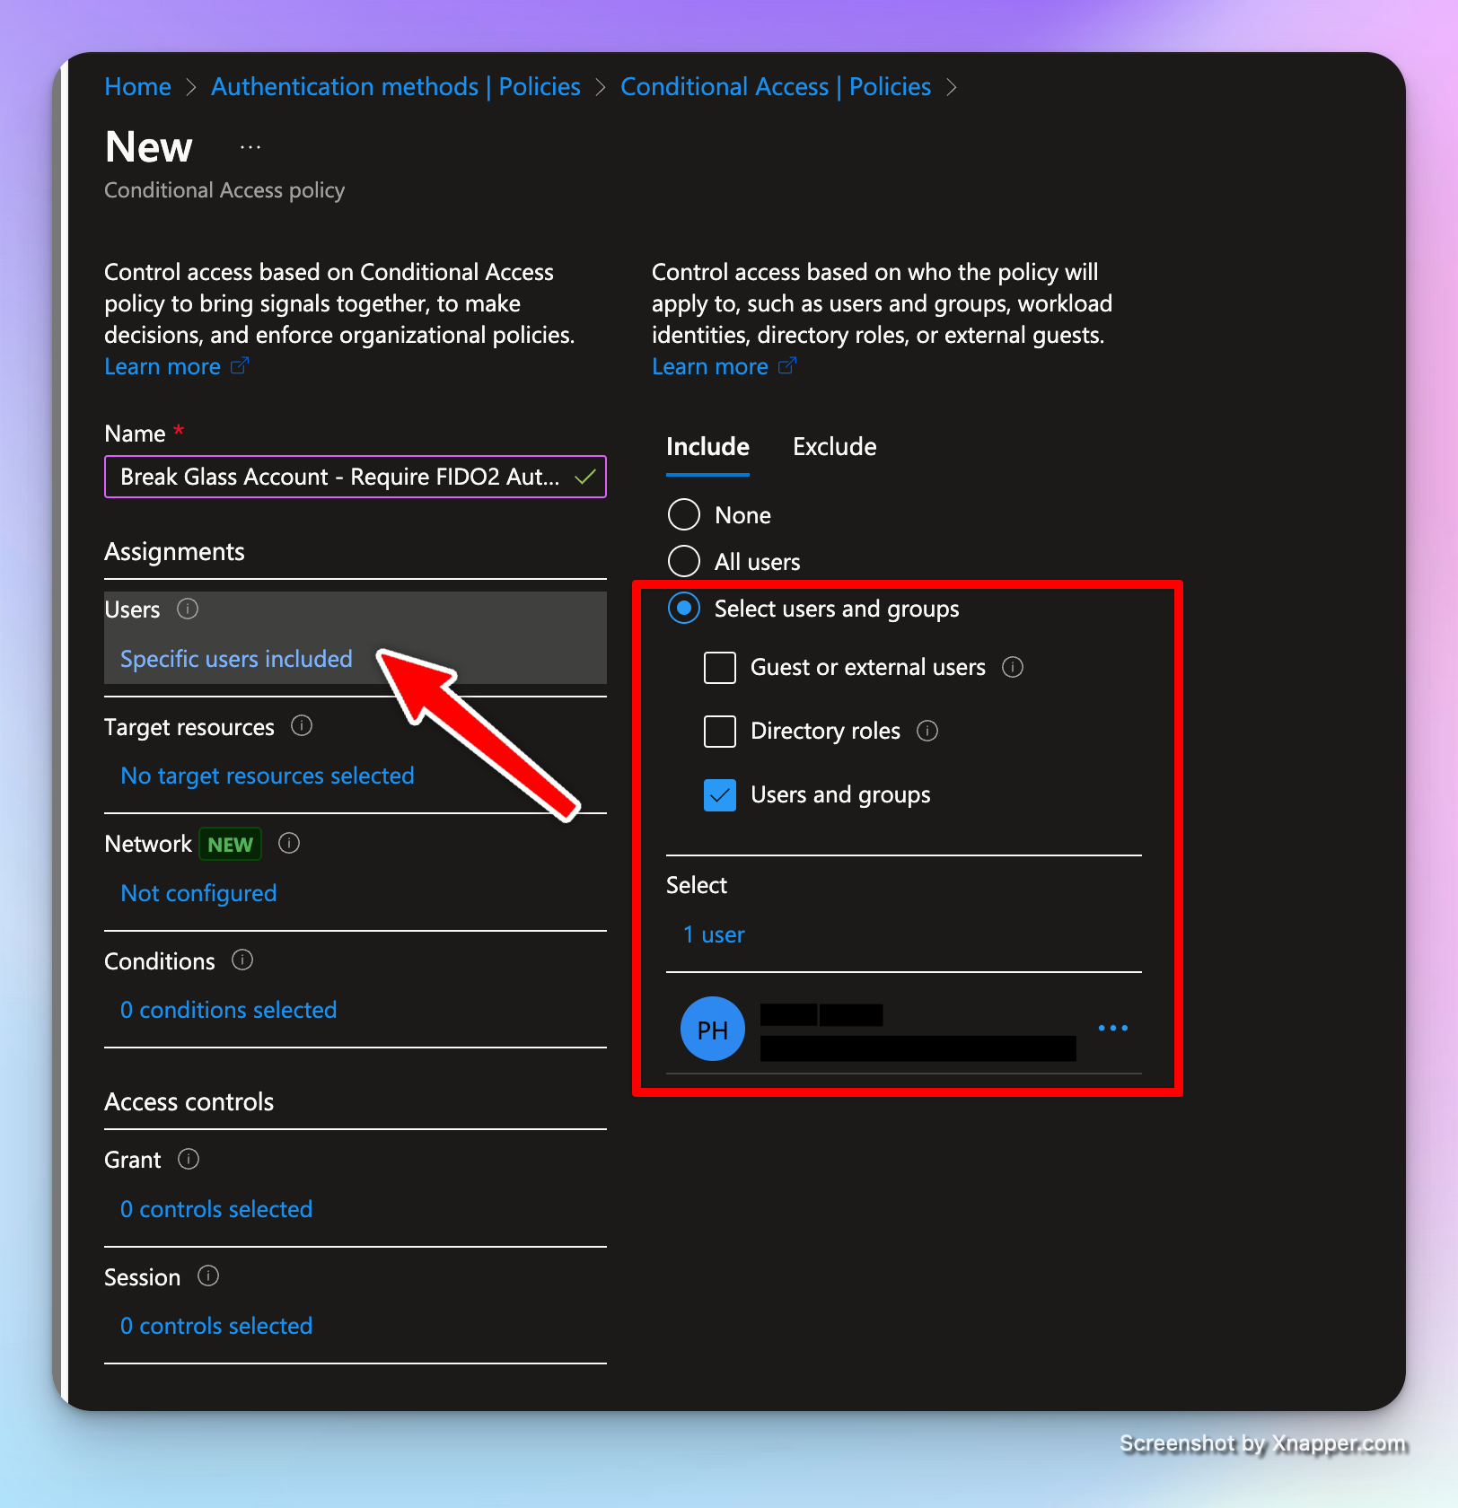Click the PH user avatar
The image size is (1458, 1508).
tap(713, 1029)
